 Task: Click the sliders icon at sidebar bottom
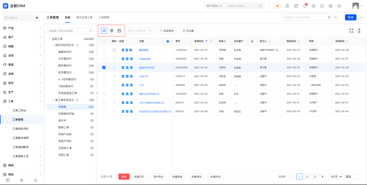point(22,180)
